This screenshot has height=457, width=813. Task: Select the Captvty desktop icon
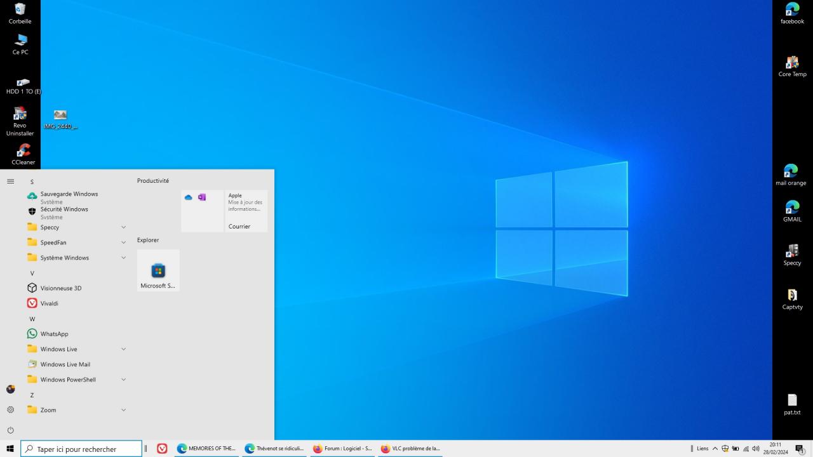pos(792,299)
